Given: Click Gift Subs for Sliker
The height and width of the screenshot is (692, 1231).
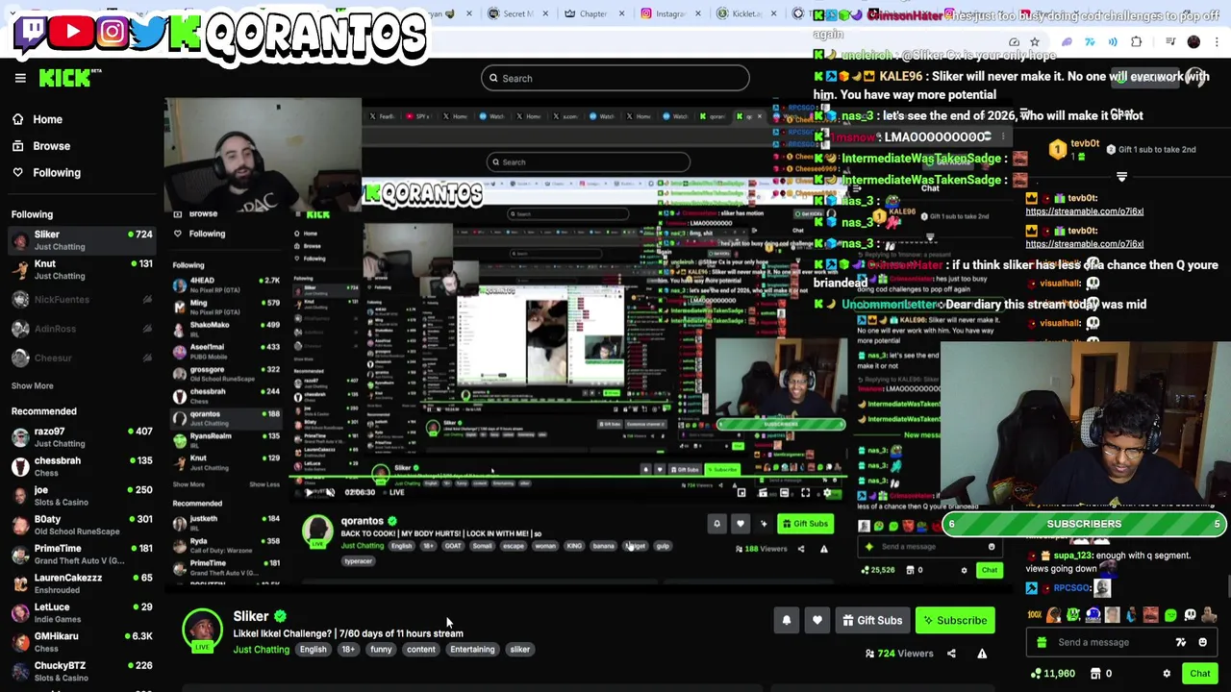Looking at the screenshot, I should [x=872, y=621].
